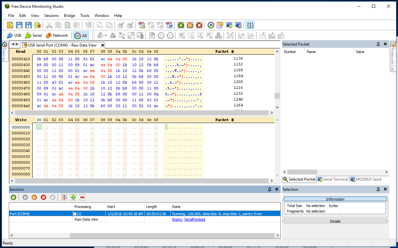Toggle the All device filter button

pos(81,35)
